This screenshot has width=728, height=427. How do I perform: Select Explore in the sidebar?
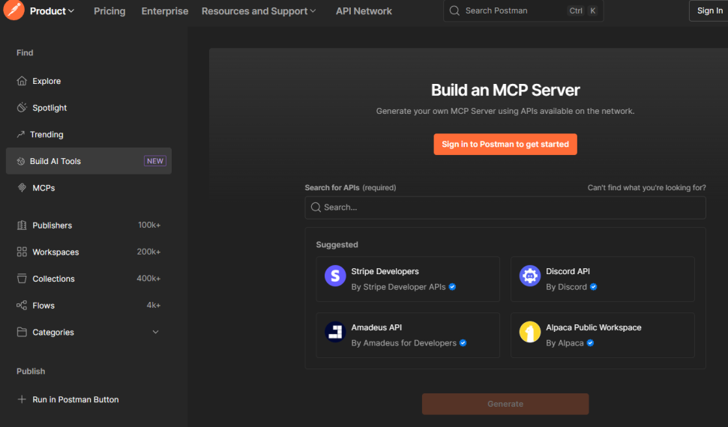click(x=88, y=81)
